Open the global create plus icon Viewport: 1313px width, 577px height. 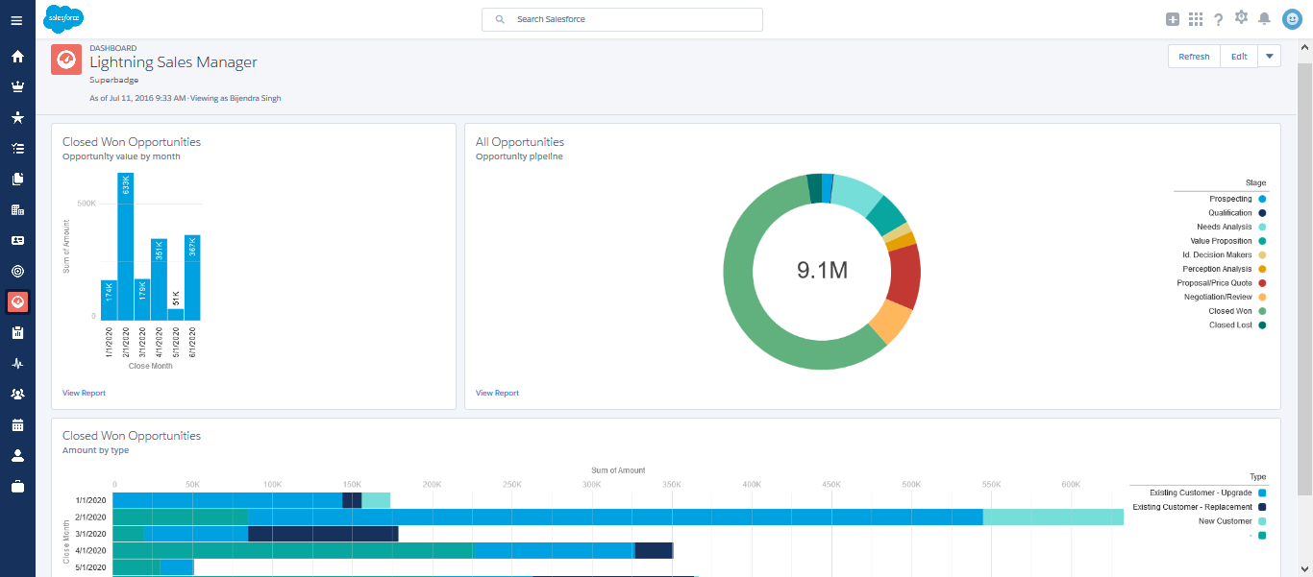coord(1173,19)
